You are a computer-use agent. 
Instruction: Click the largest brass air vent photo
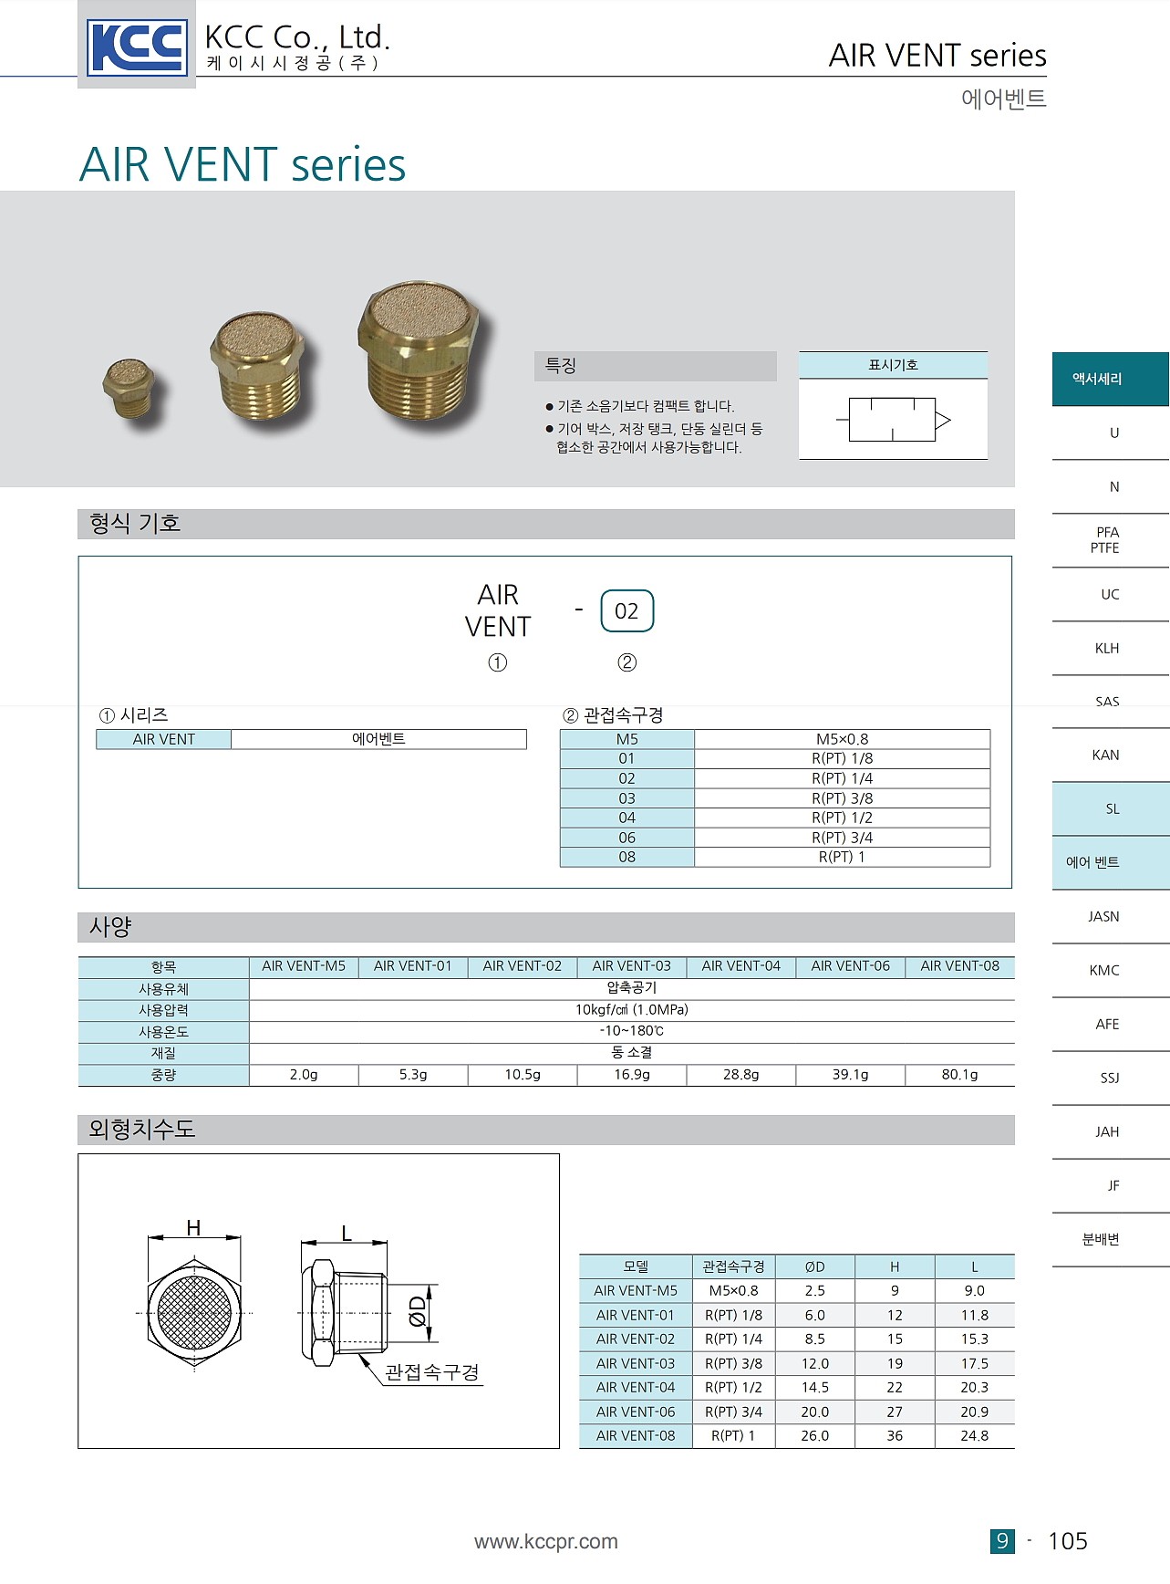click(x=419, y=351)
